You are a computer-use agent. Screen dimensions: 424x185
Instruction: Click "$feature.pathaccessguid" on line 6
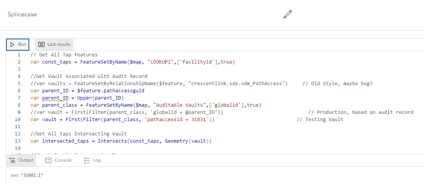111,91
